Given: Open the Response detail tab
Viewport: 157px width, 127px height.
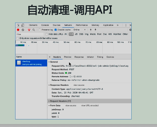Looking at the screenshot, I should [79, 57].
